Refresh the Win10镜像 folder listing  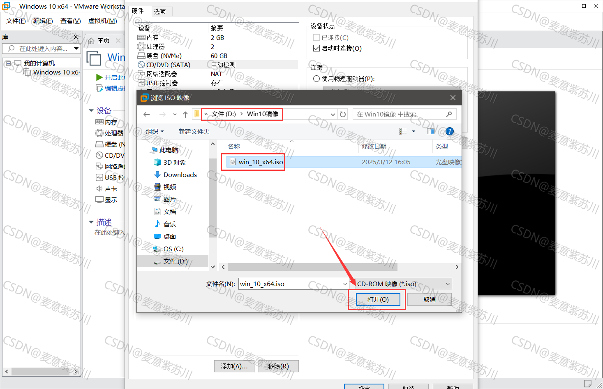[x=343, y=114]
